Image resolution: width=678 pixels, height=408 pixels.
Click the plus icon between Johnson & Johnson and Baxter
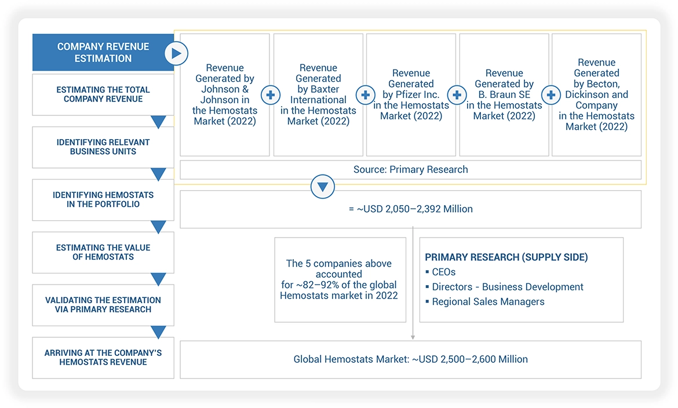tap(270, 94)
